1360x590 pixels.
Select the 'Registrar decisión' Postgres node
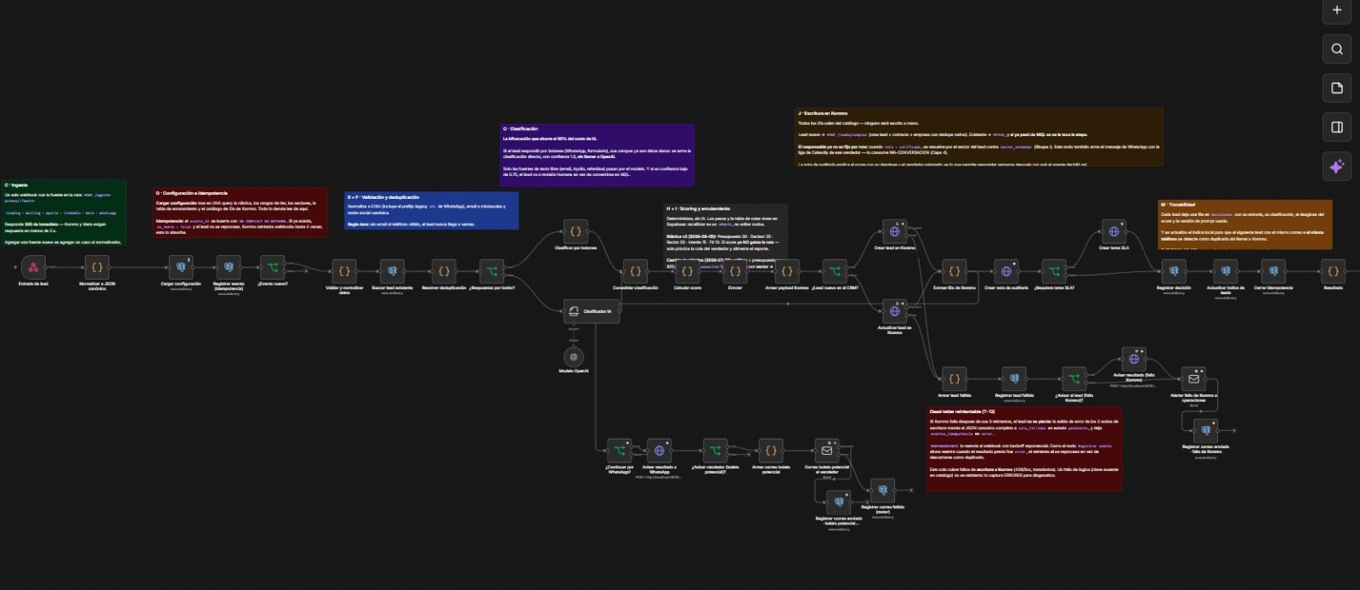coord(1174,271)
